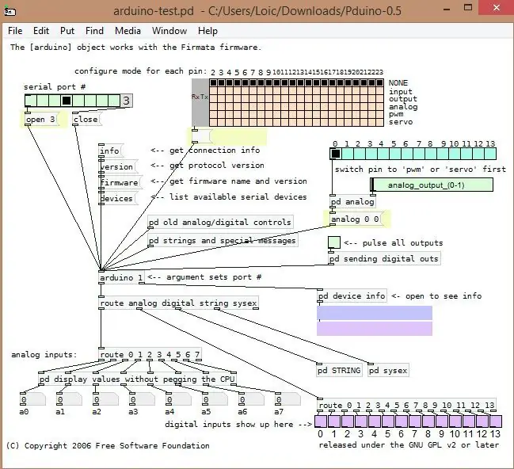Click the 'devices' message box
The height and width of the screenshot is (469, 514).
point(118,198)
